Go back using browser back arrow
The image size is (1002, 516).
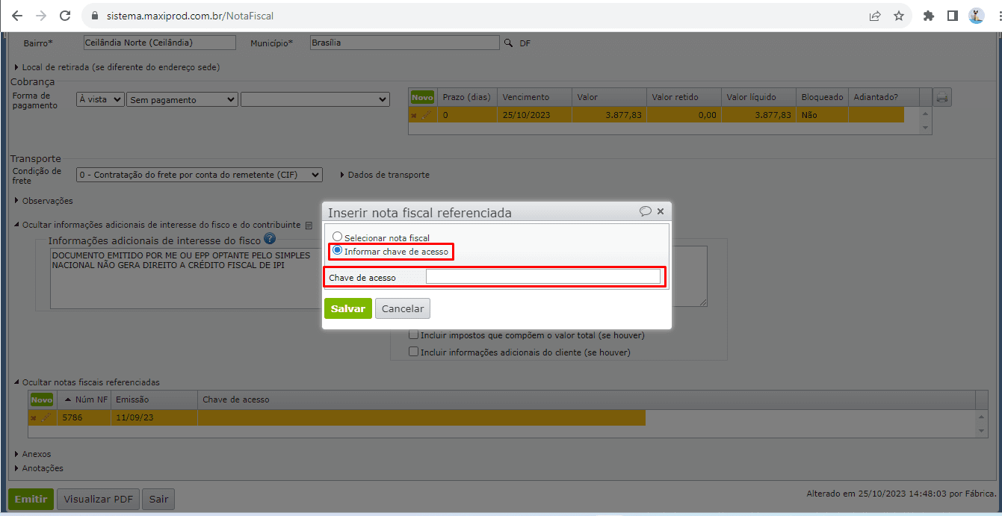(16, 16)
